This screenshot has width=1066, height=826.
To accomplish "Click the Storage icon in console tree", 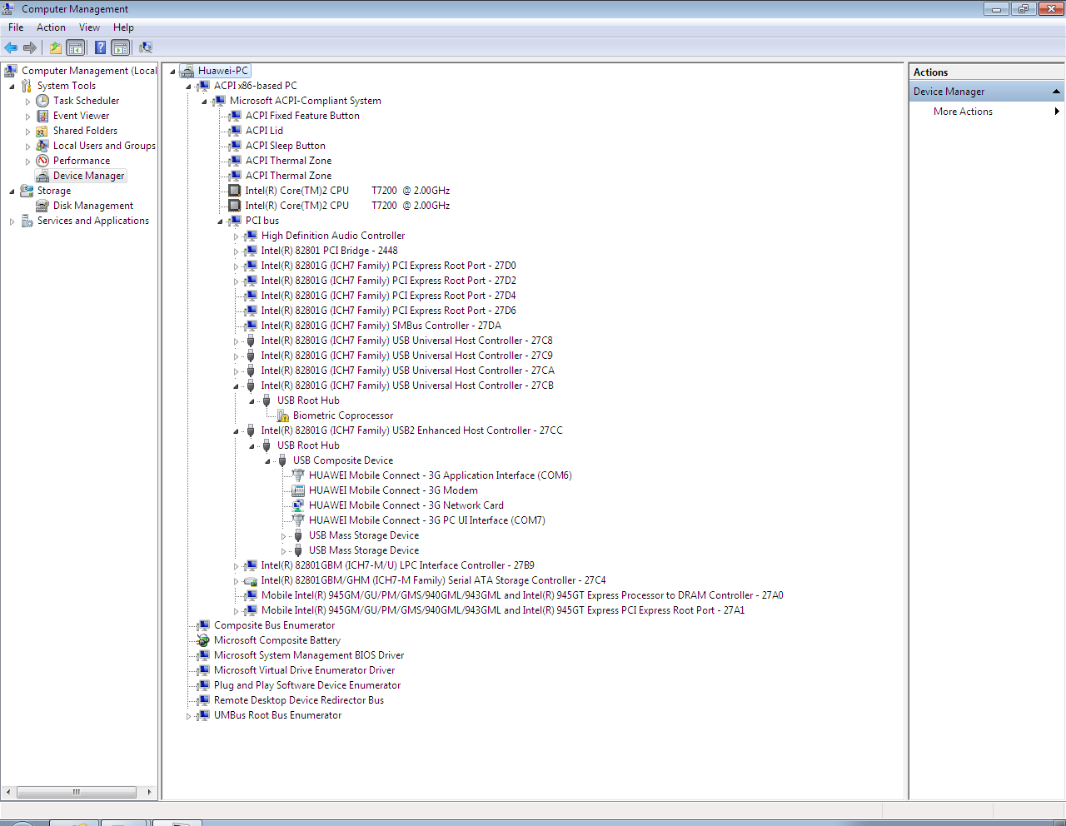I will coord(27,191).
